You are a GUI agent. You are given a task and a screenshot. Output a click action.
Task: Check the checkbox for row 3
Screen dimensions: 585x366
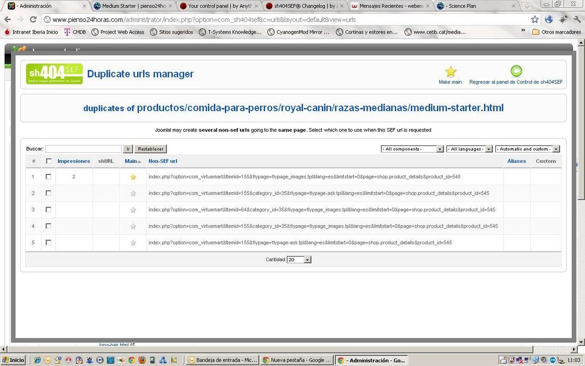tap(48, 209)
